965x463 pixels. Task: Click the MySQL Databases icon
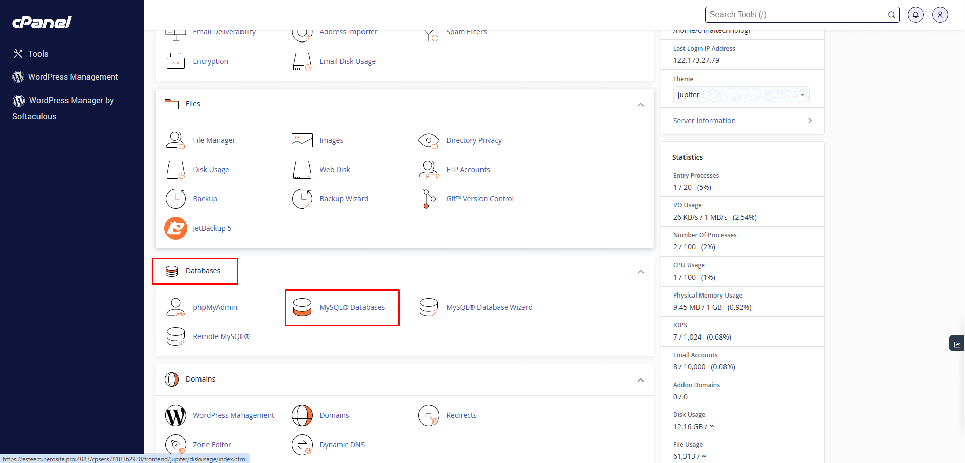302,307
